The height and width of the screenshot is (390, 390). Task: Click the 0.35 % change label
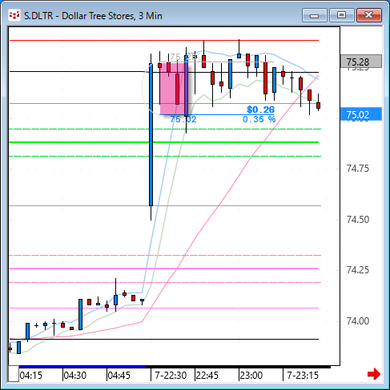coord(259,119)
